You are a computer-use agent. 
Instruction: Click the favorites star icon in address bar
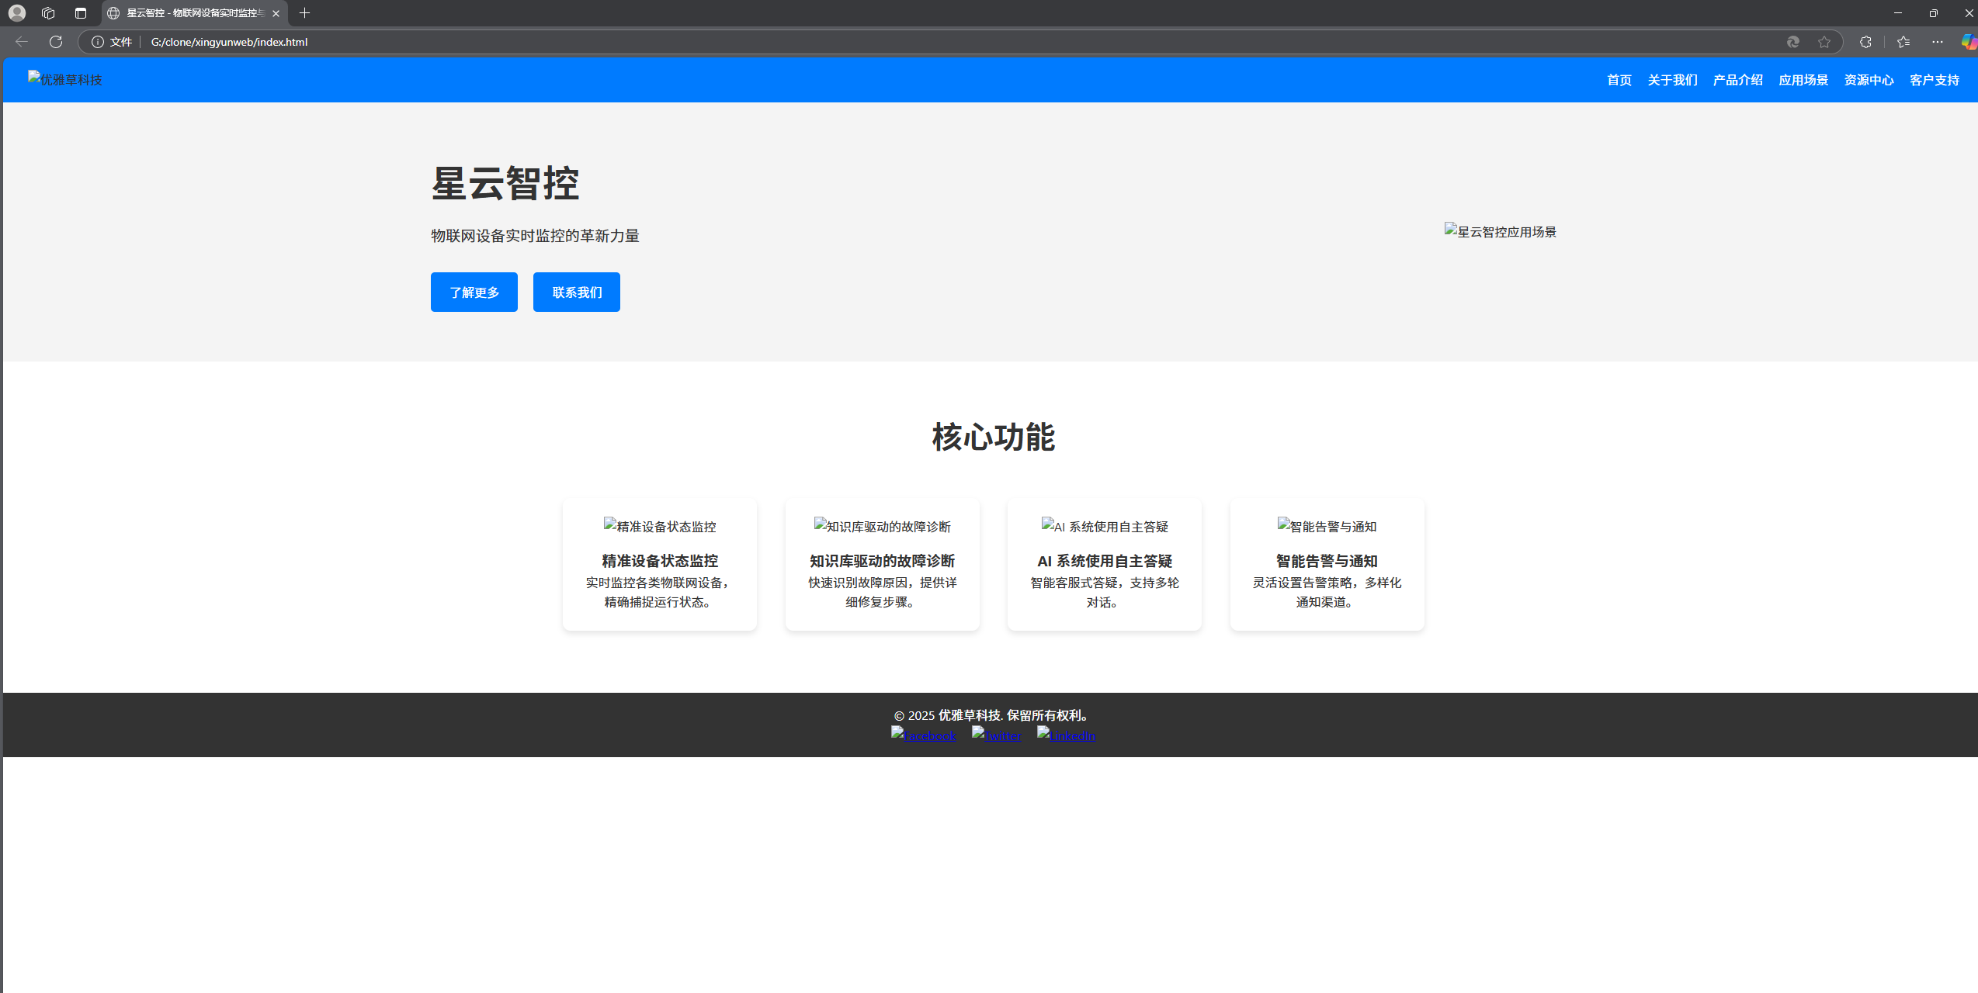tap(1824, 42)
